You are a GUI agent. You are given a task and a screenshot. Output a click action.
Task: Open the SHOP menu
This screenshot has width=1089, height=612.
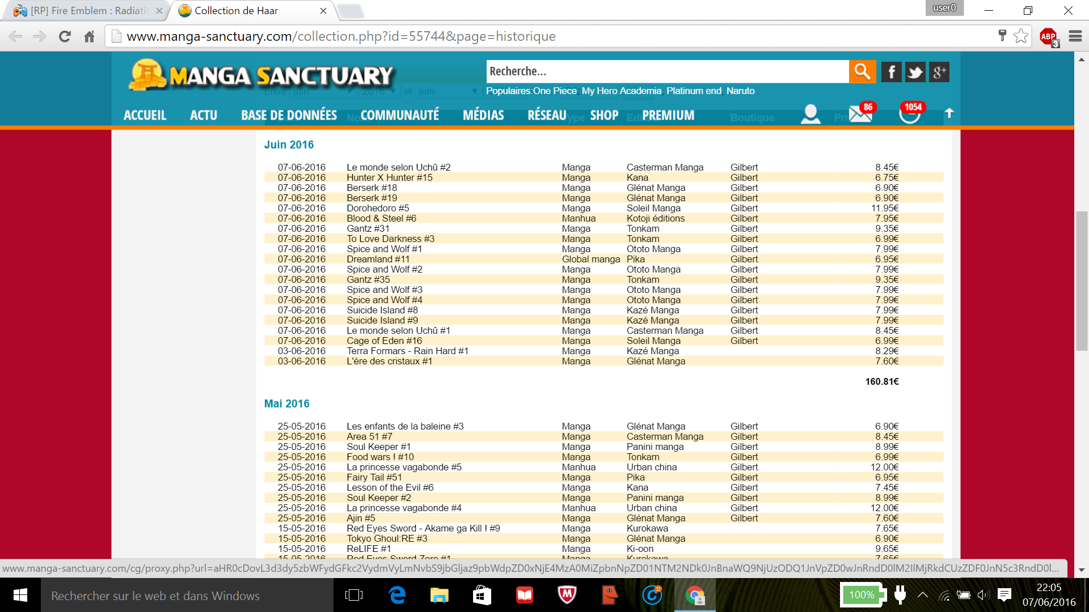[x=604, y=115]
